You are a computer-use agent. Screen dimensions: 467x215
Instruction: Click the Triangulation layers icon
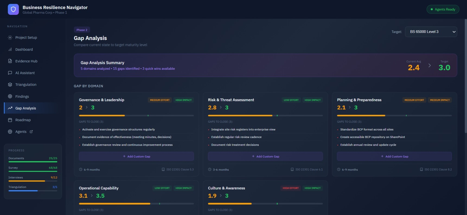(10, 85)
